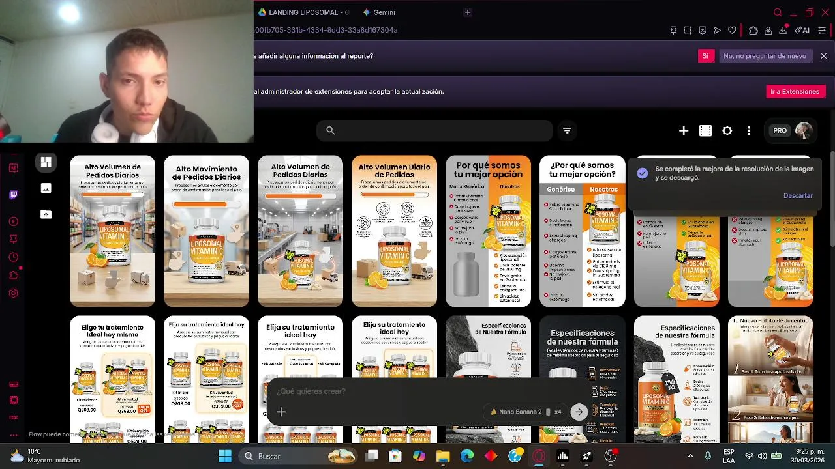Open the sidebar three-dot more menu
This screenshot has height=469, width=835.
pos(13,435)
